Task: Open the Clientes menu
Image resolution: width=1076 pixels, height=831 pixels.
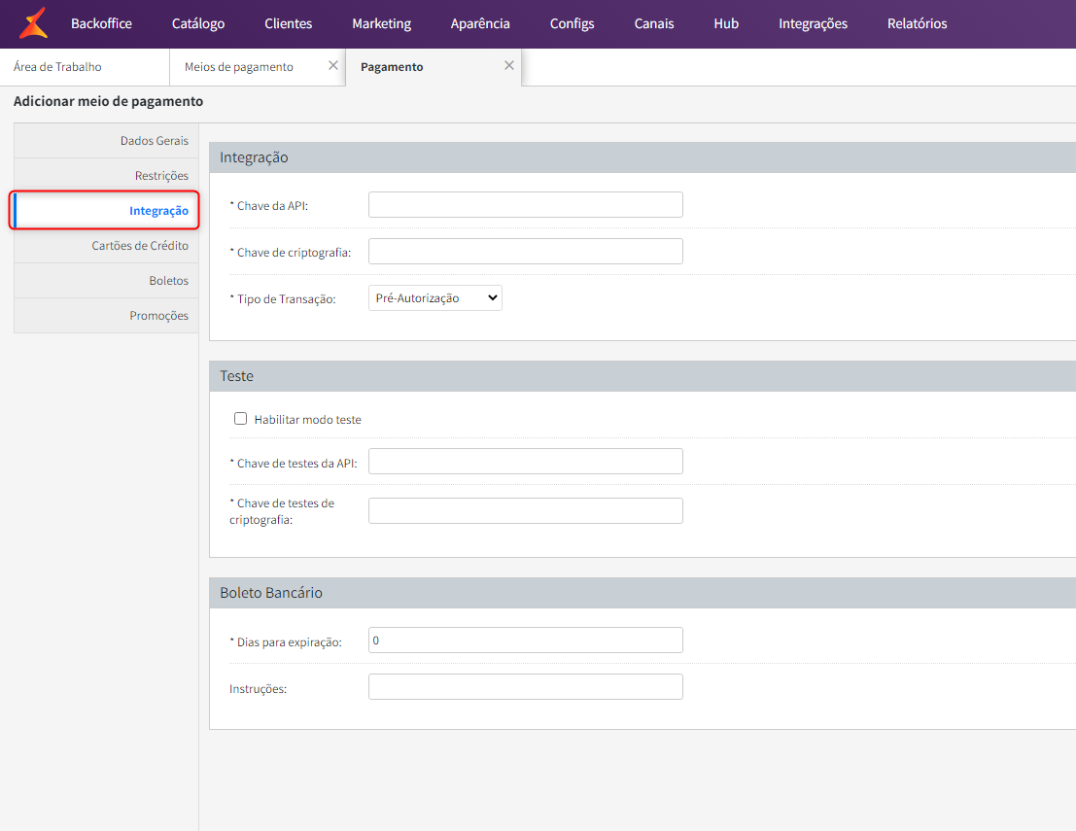Action: click(x=289, y=23)
